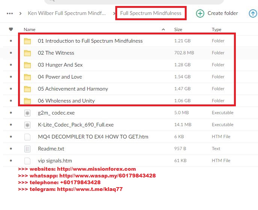Click folder icon of 06 Wholeness and Unity
Viewport: 258px width, 210px height.
point(27,101)
